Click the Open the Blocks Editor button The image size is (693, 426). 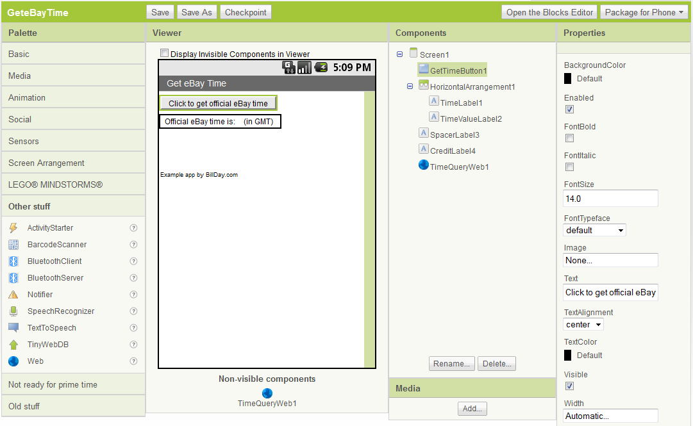click(550, 12)
